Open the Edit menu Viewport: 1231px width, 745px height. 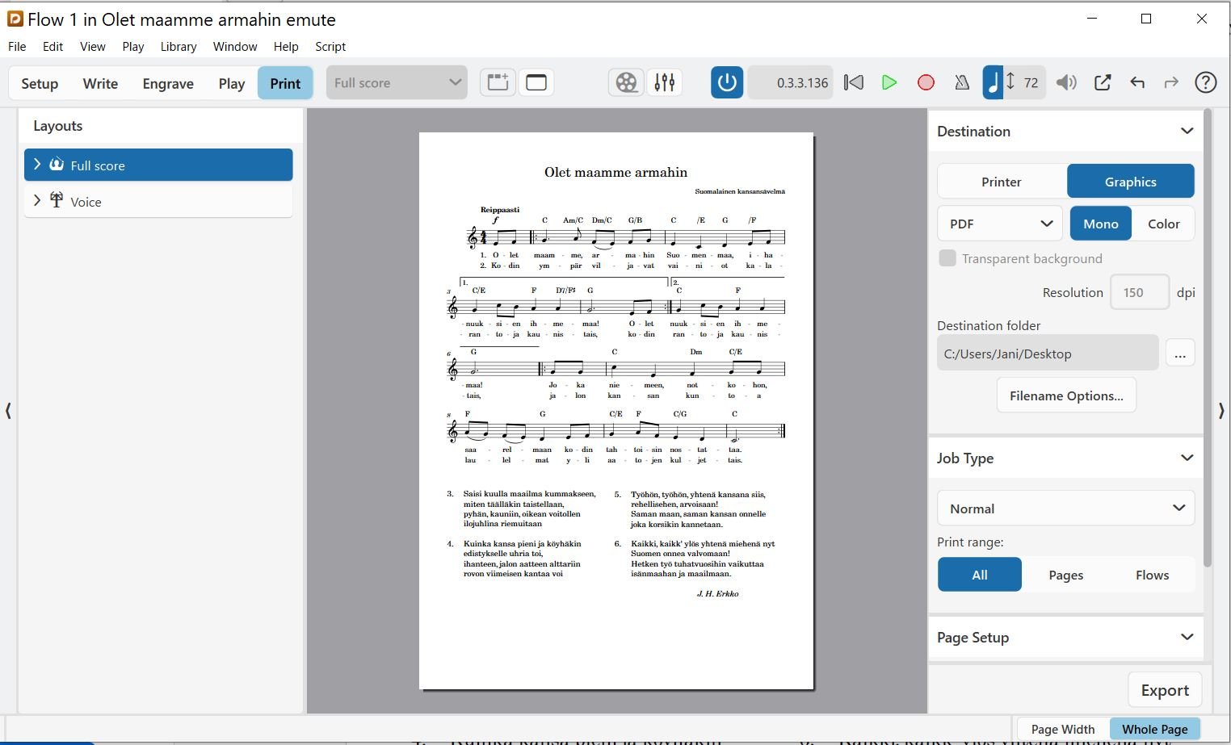53,47
